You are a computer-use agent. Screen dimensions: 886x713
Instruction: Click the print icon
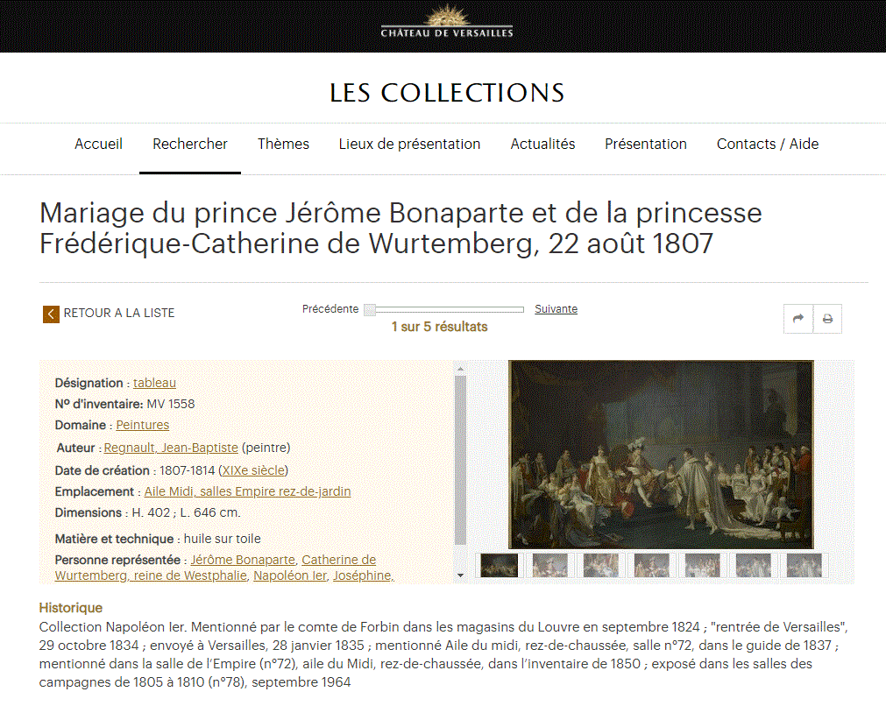point(828,319)
